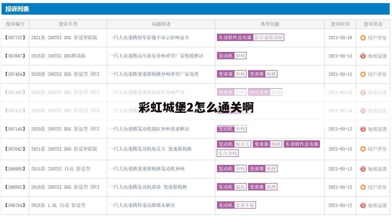Screen dimensions: 392x216
Task: Click the orange 用户评分 icon in row 597752
Action: pyautogui.click(x=363, y=38)
